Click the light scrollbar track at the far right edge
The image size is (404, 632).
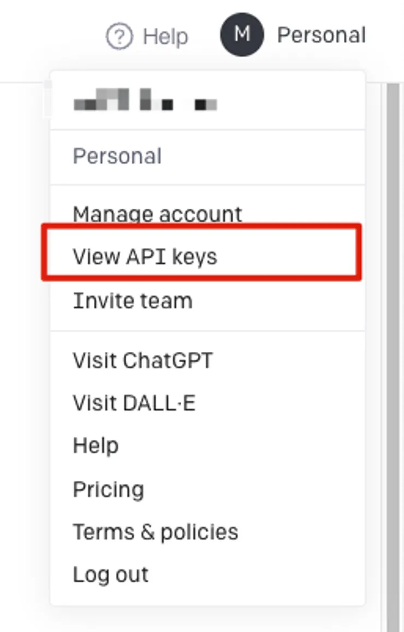401,328
